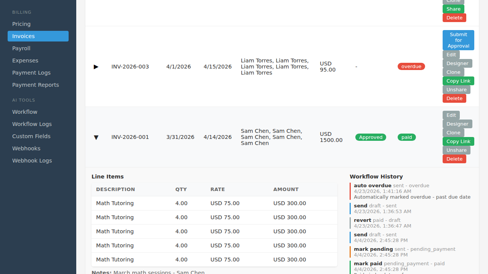Click the 4/15/2026 due date
The image size is (488, 274).
point(218,67)
